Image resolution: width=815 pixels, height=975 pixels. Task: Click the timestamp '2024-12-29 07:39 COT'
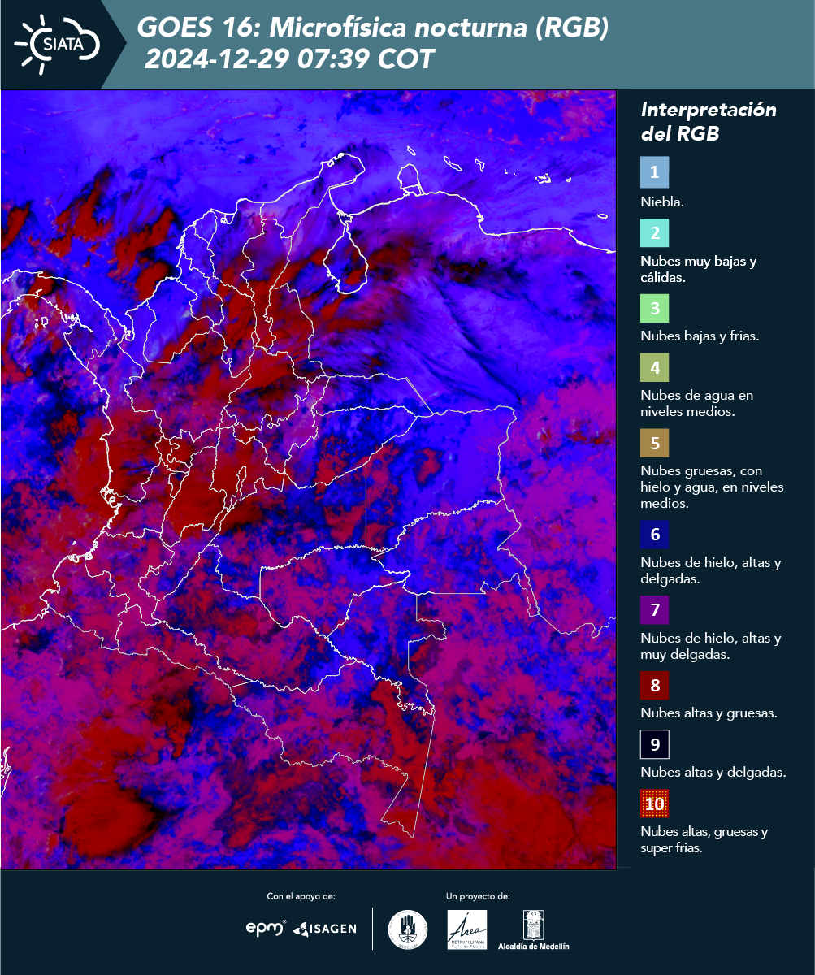(289, 59)
